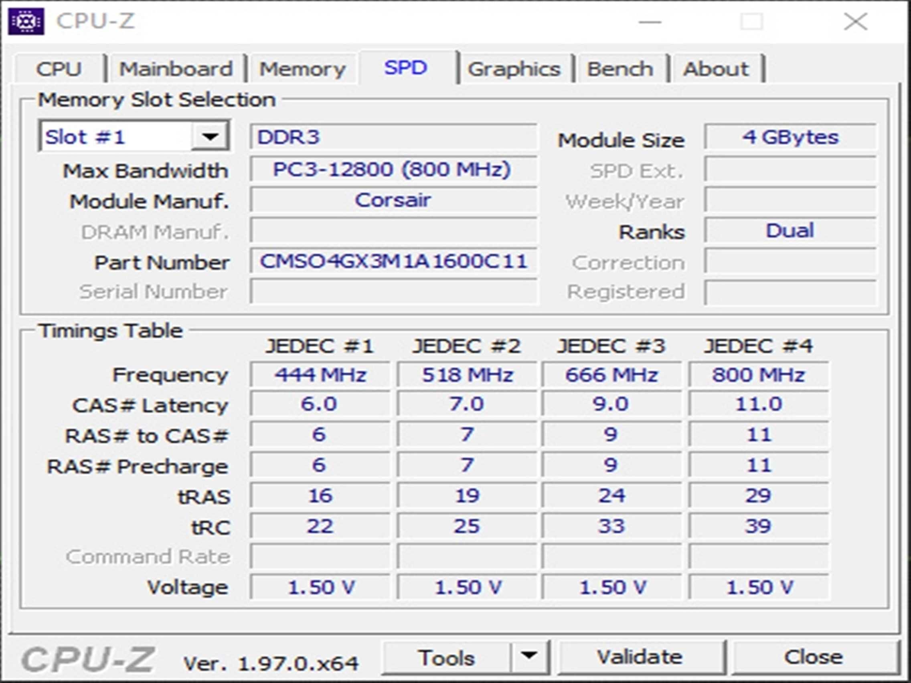Screen dimensions: 911x683
Task: Click the Ver. 1.97.0.x64 version text
Action: pos(271,663)
